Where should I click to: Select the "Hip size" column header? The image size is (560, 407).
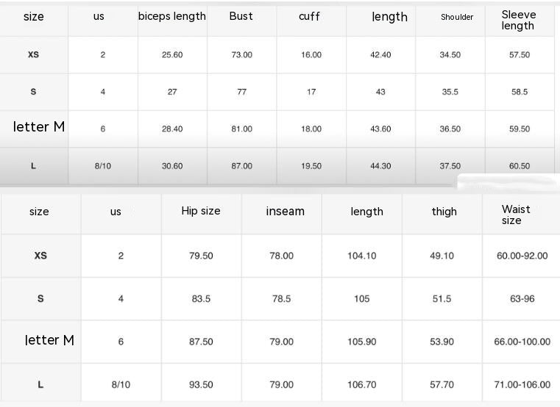click(201, 211)
